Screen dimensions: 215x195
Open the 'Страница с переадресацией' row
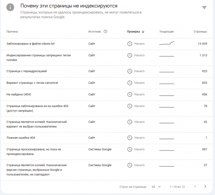[x=107, y=72]
